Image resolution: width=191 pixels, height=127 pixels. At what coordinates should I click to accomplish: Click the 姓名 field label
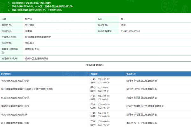click(4, 19)
